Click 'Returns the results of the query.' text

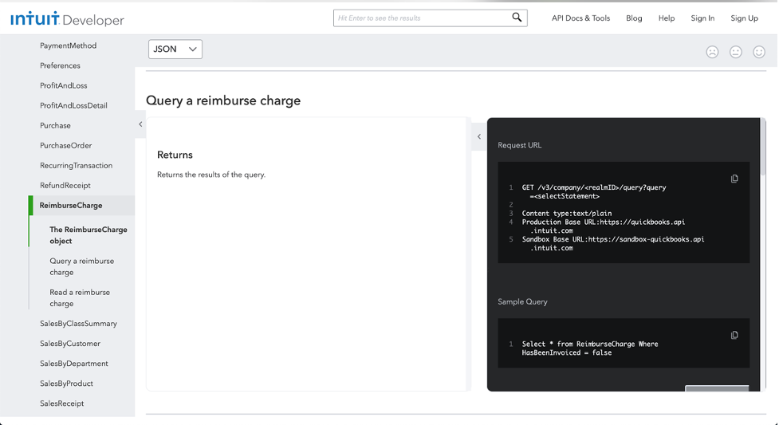[x=211, y=175]
